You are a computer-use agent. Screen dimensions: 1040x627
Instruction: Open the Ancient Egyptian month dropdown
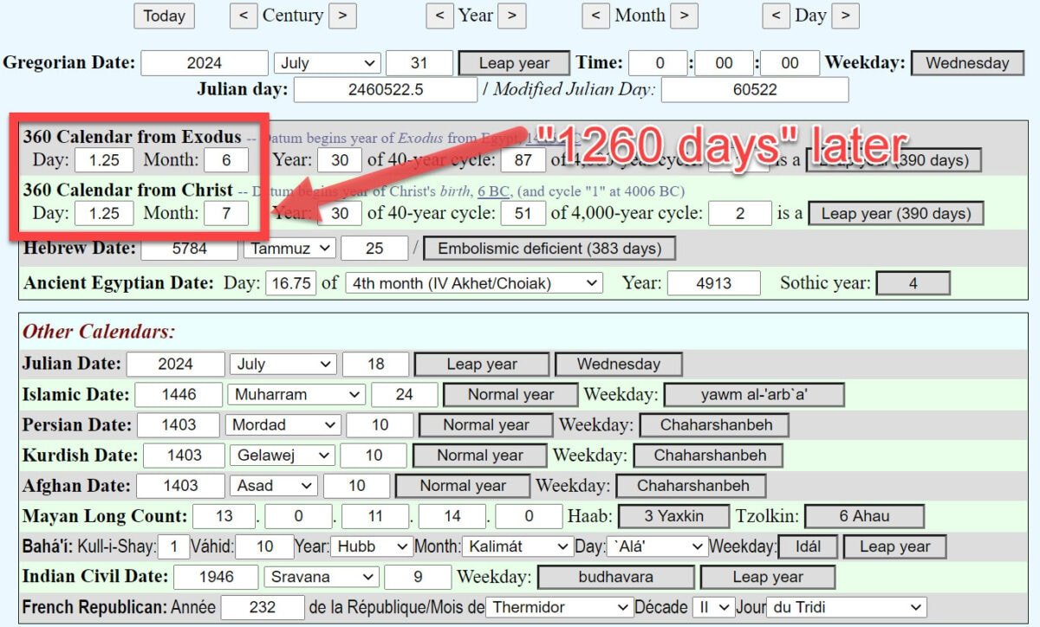point(473,283)
